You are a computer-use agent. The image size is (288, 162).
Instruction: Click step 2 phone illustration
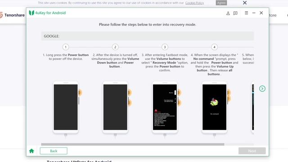pyautogui.click(x=115, y=108)
